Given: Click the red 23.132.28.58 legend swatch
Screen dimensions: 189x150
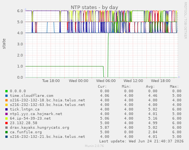Looking at the screenshot, I should tap(6, 123).
